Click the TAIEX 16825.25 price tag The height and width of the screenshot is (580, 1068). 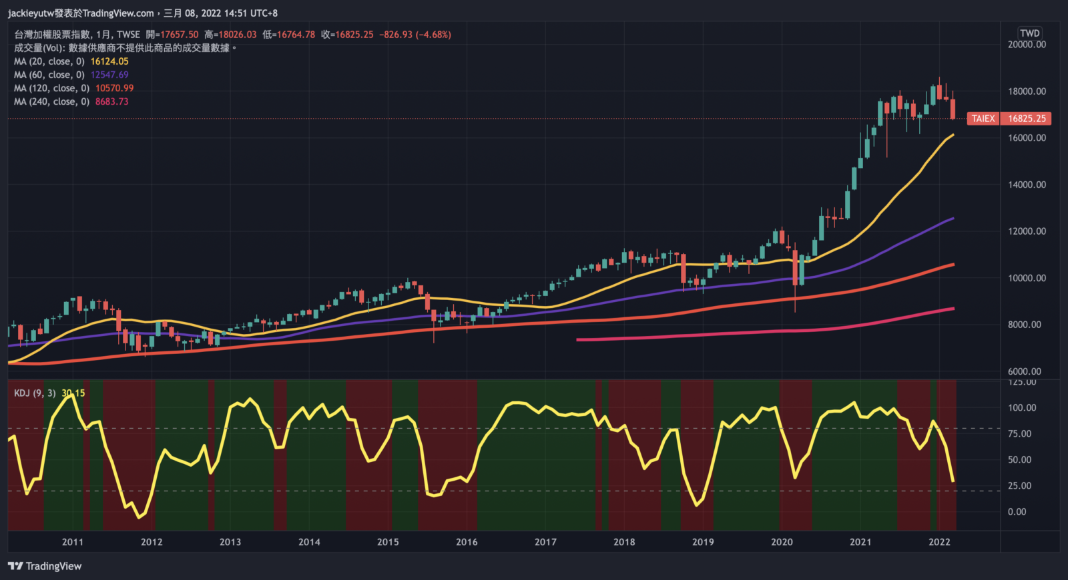pos(1009,119)
